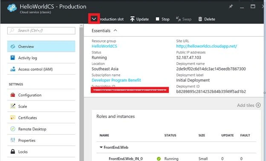Collapse the FrontEnd.Web role row
The width and height of the screenshot is (266, 161).
[x=101, y=147]
